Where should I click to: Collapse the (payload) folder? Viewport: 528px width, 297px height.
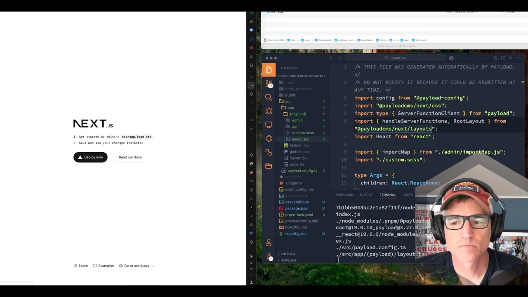297,114
